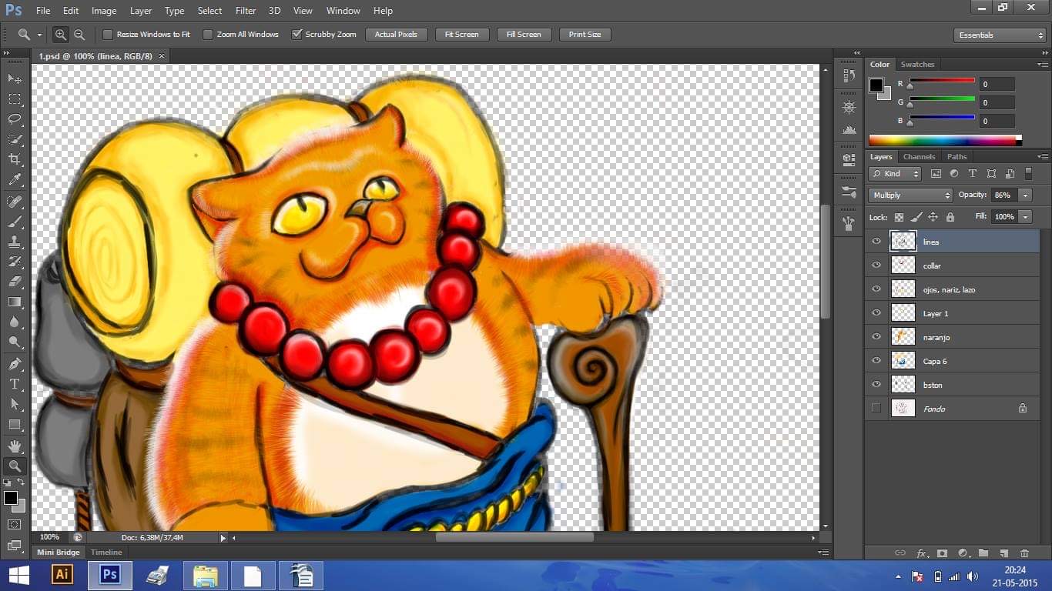Select the Horizontal Type tool
The image size is (1052, 591).
click(15, 384)
